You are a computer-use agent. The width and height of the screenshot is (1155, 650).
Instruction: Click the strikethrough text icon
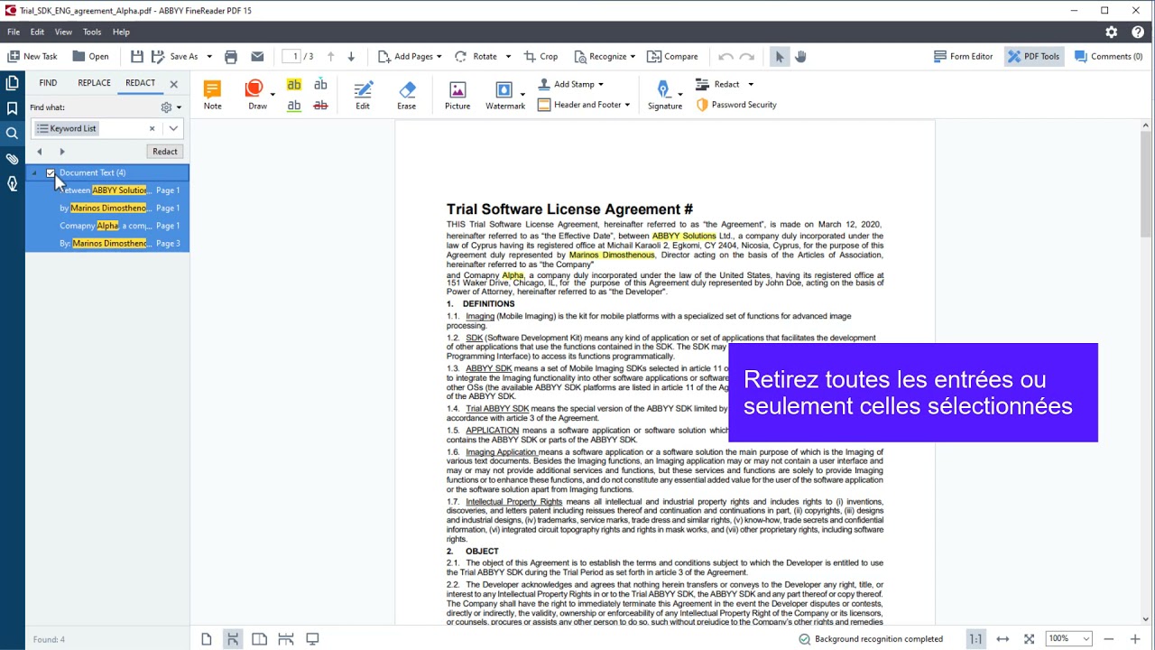coord(320,106)
